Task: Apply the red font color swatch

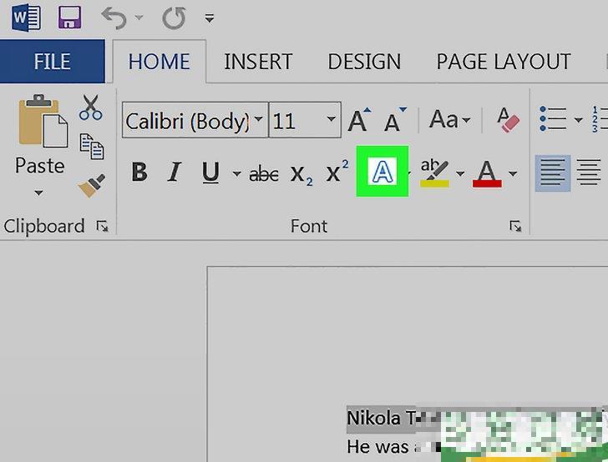Action: 487,173
